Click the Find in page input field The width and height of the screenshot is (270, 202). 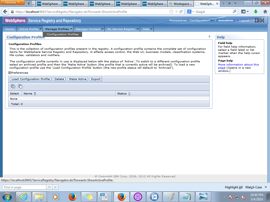pyautogui.click(x=24, y=187)
